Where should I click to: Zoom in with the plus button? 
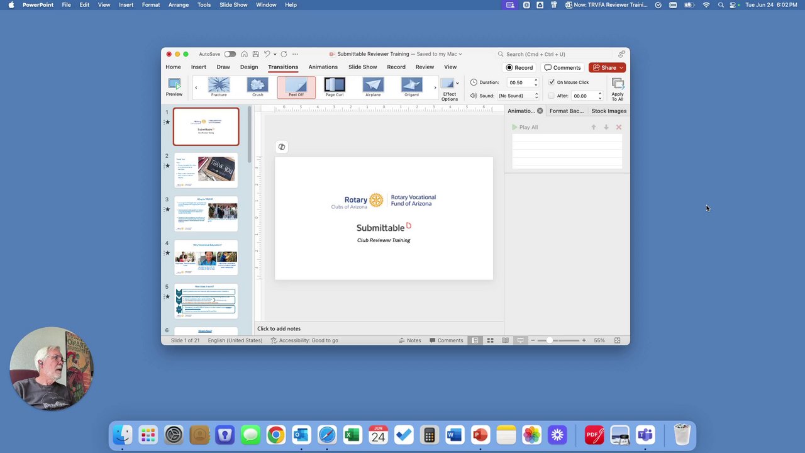[x=584, y=340]
